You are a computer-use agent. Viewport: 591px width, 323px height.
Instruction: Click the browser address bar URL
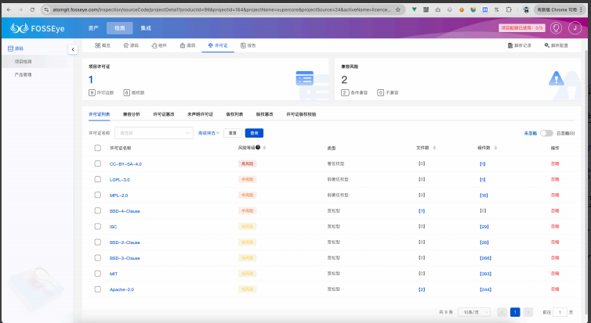(222, 10)
